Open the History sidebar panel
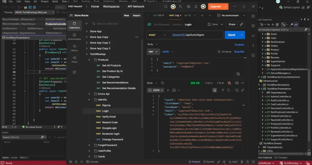The height and width of the screenshot is (165, 312). click(x=74, y=48)
